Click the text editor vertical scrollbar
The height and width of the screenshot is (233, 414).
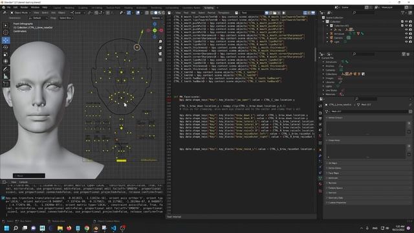pyautogui.click(x=315, y=54)
